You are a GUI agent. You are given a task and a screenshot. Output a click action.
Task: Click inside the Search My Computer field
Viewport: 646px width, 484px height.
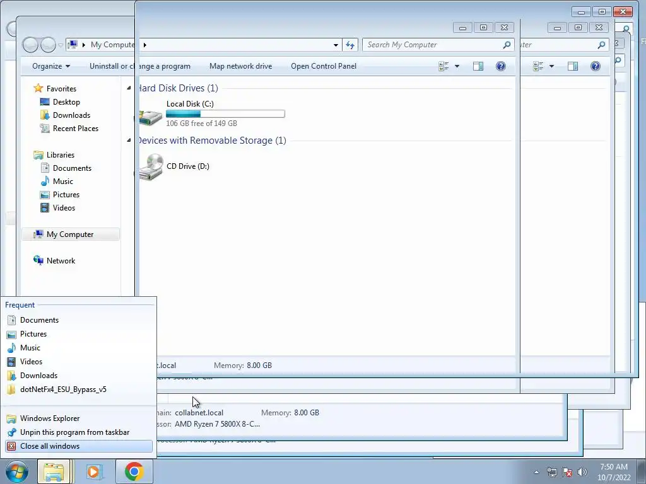click(433, 45)
